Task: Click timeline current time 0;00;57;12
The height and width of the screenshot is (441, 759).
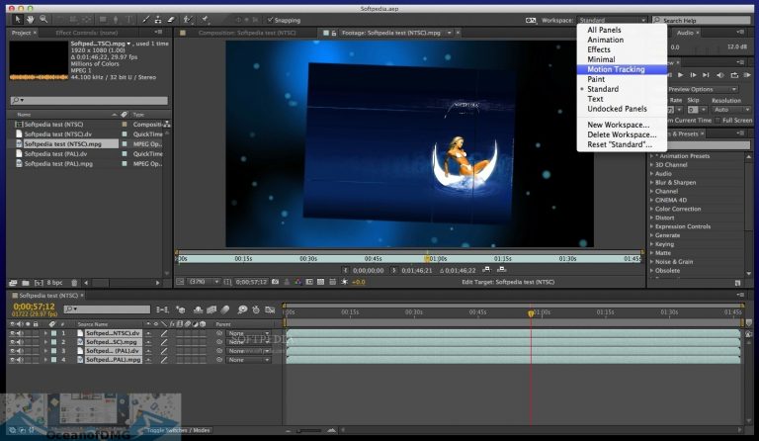Action: pyautogui.click(x=34, y=307)
